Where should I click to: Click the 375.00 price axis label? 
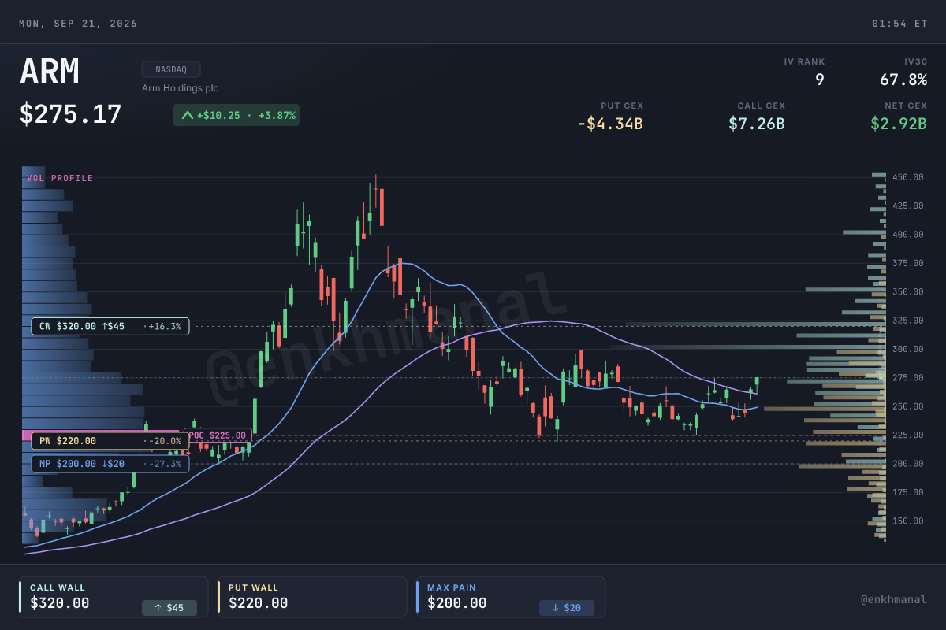(x=907, y=263)
